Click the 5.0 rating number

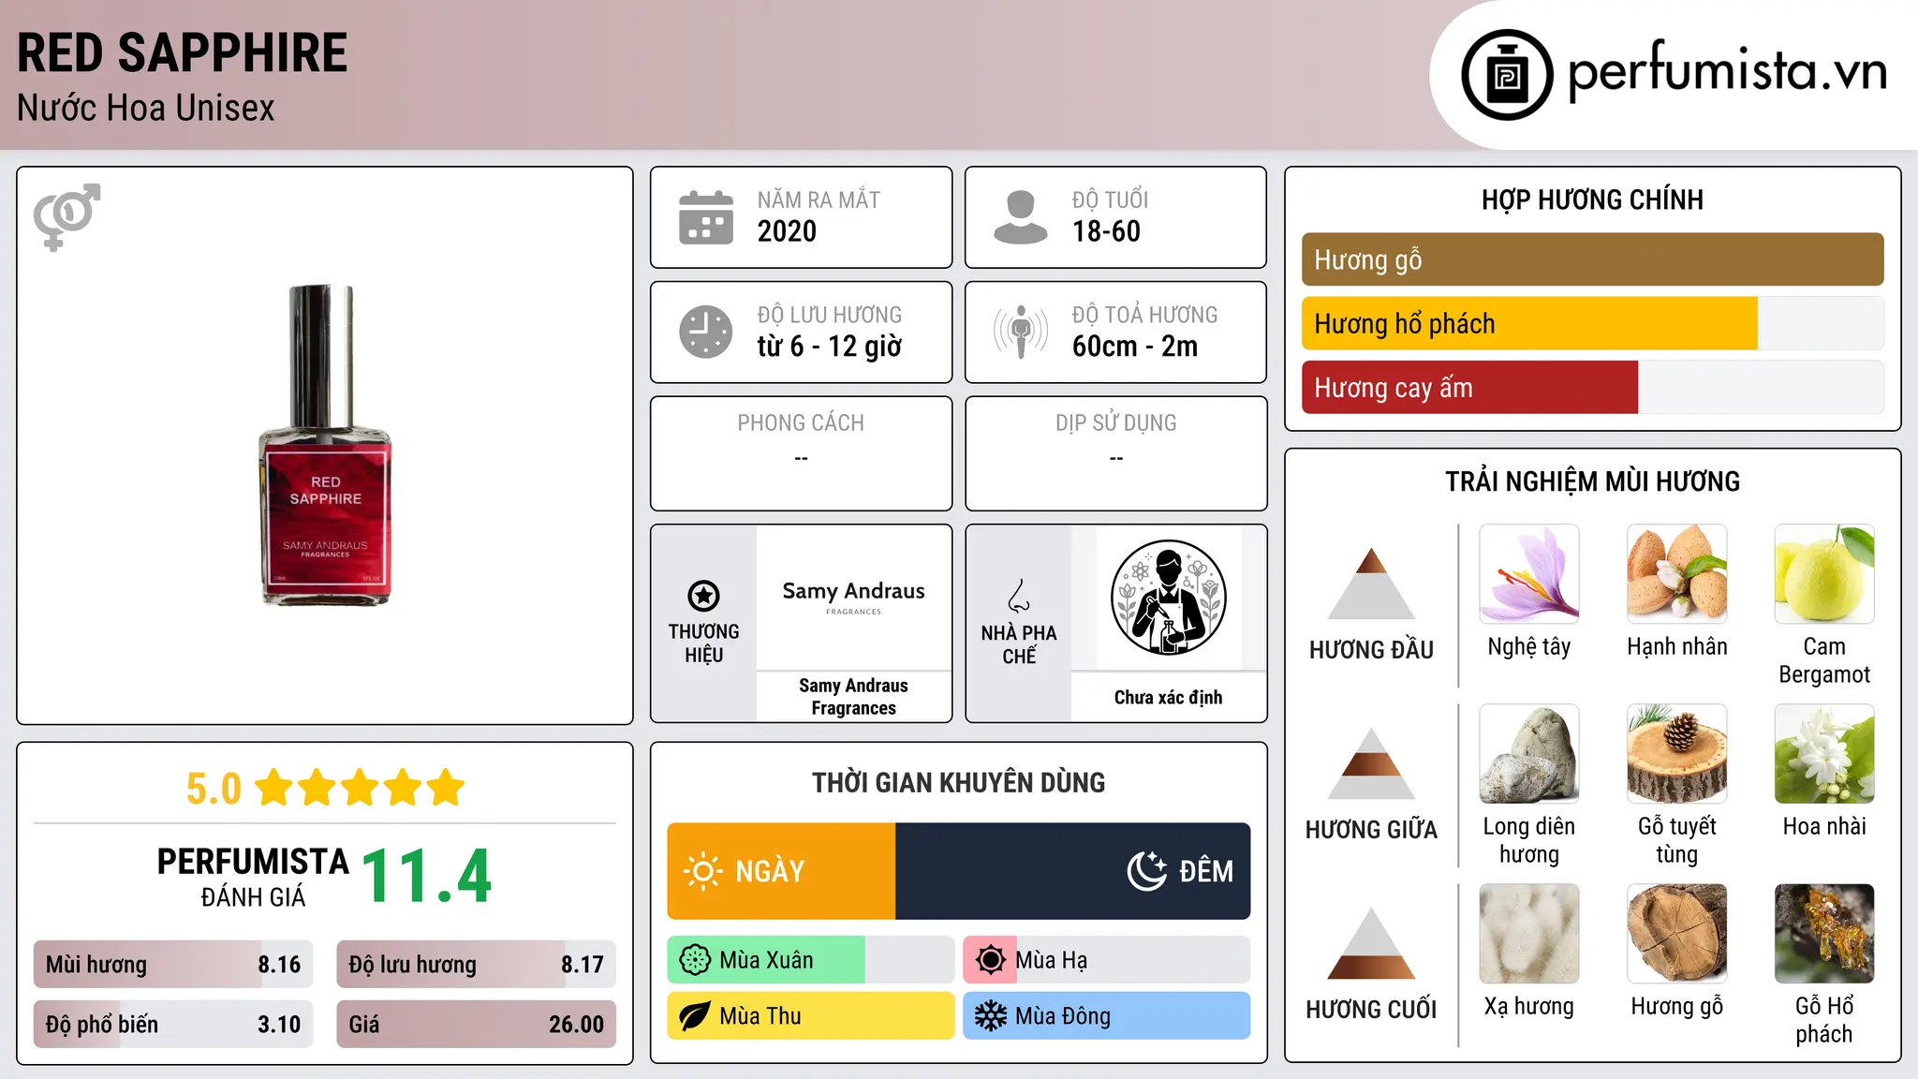pyautogui.click(x=214, y=789)
